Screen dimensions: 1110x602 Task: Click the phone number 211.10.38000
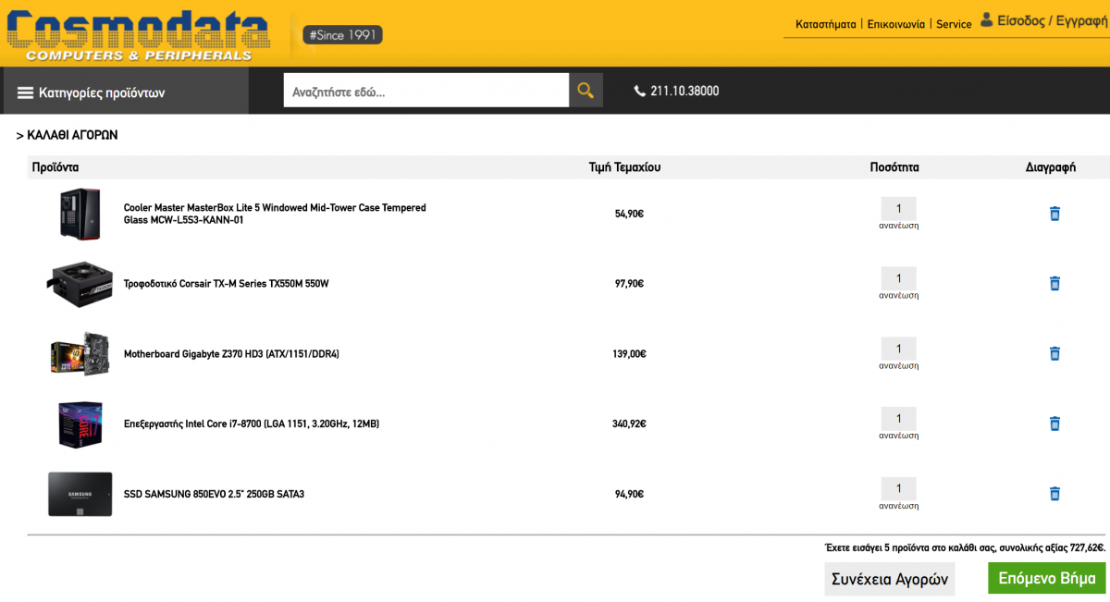[x=684, y=91]
